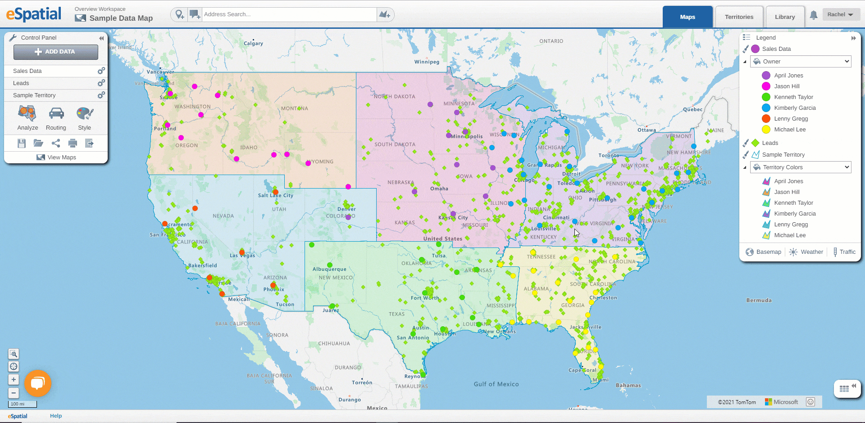This screenshot has height=423, width=865.
Task: Open the Basemap options
Action: coord(763,252)
